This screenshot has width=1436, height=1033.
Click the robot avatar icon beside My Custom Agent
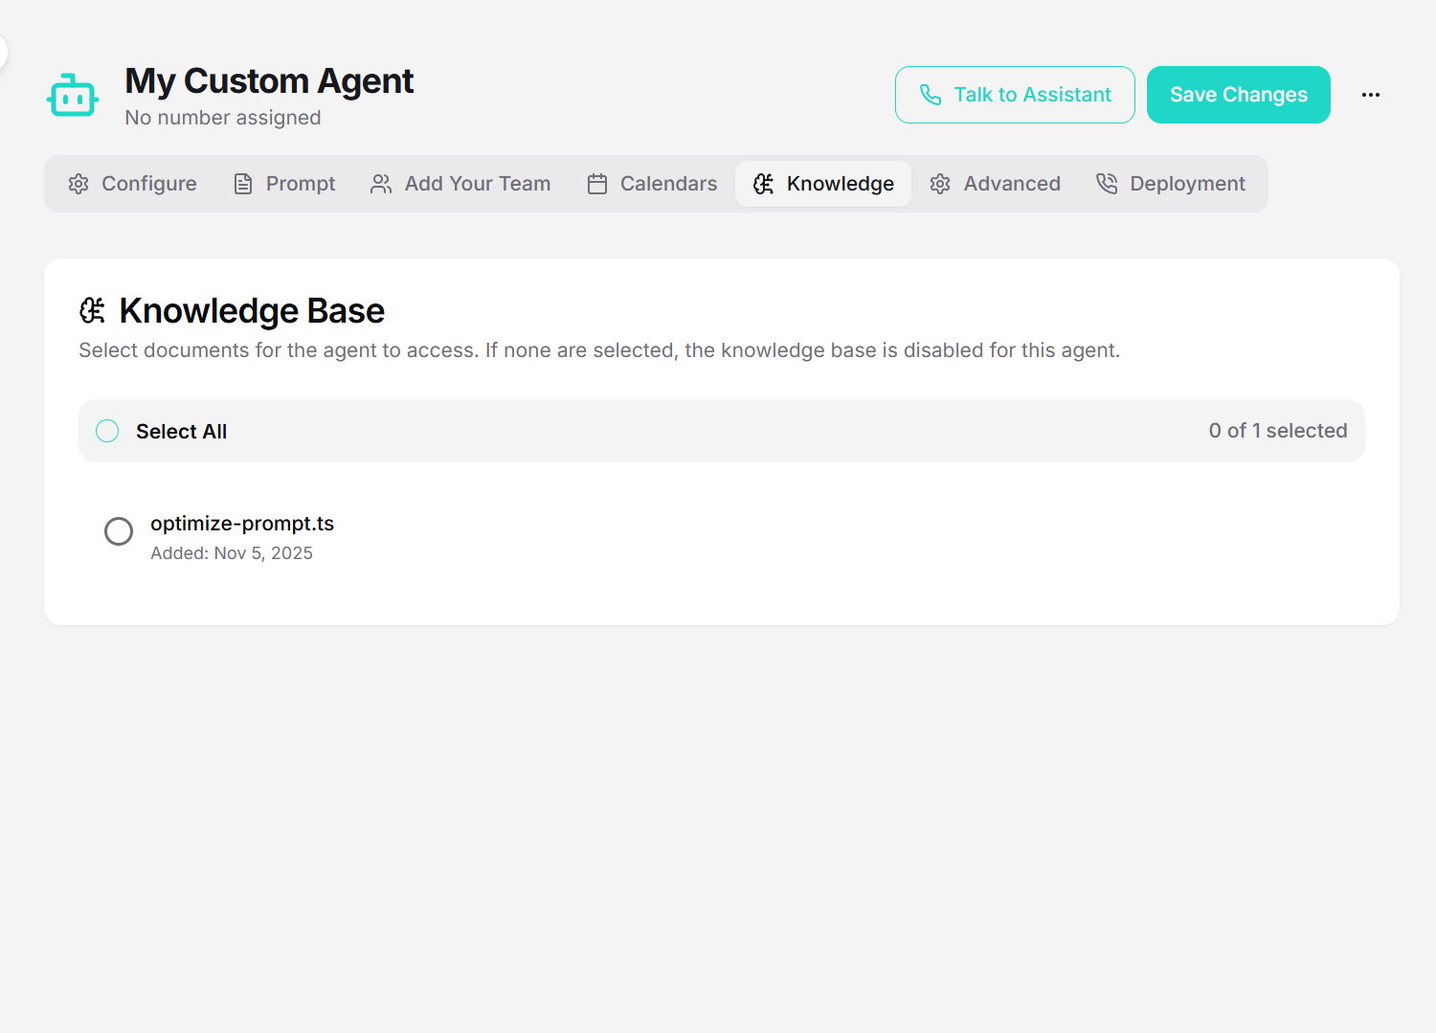[72, 95]
